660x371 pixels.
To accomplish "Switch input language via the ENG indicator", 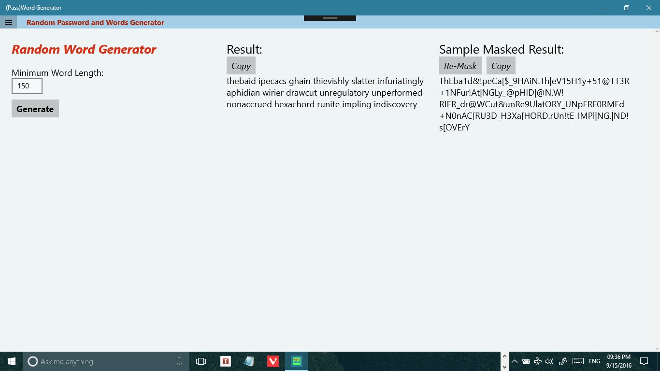I will (x=594, y=361).
